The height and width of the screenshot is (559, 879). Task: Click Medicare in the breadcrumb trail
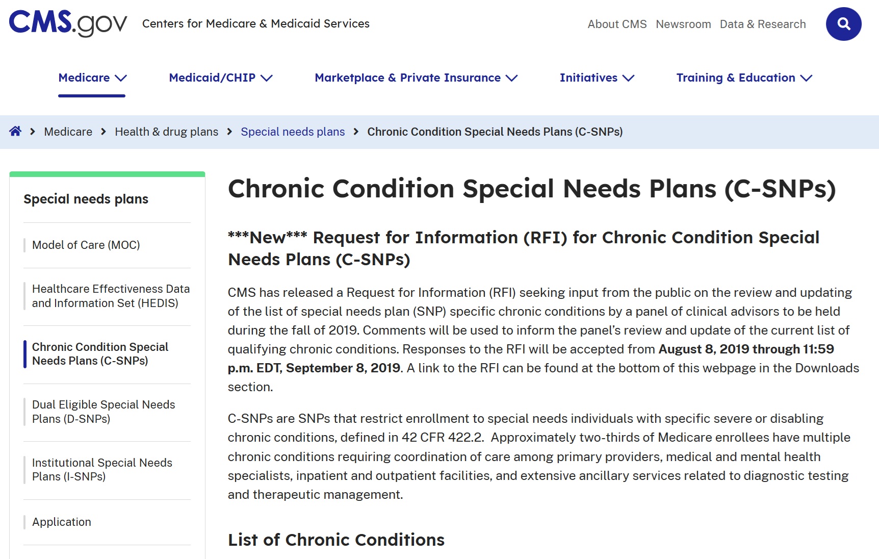point(68,132)
